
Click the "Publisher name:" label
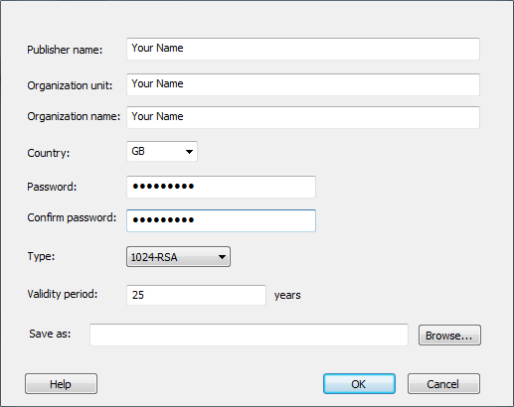tap(65, 50)
